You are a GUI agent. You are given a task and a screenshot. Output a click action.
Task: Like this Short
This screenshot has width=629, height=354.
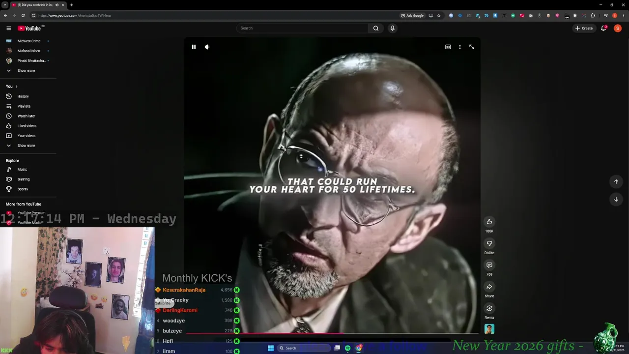(x=489, y=222)
